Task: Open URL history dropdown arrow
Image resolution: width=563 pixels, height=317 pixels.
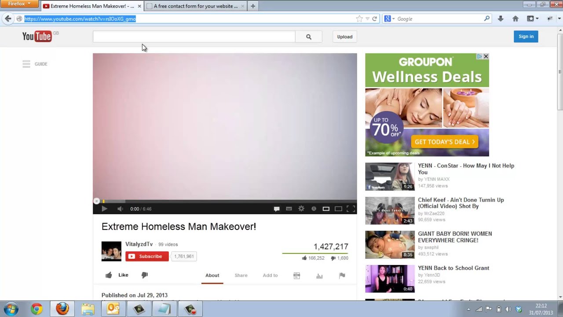Action: coord(367,19)
